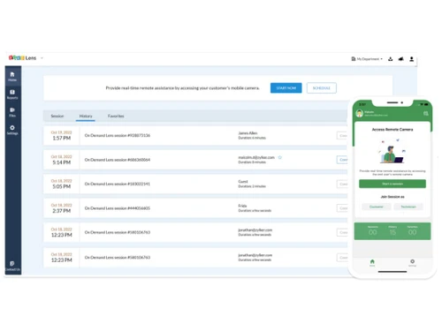The height and width of the screenshot is (331, 442).
Task: Click the 5:14 PM session time
Action: [x=62, y=162]
